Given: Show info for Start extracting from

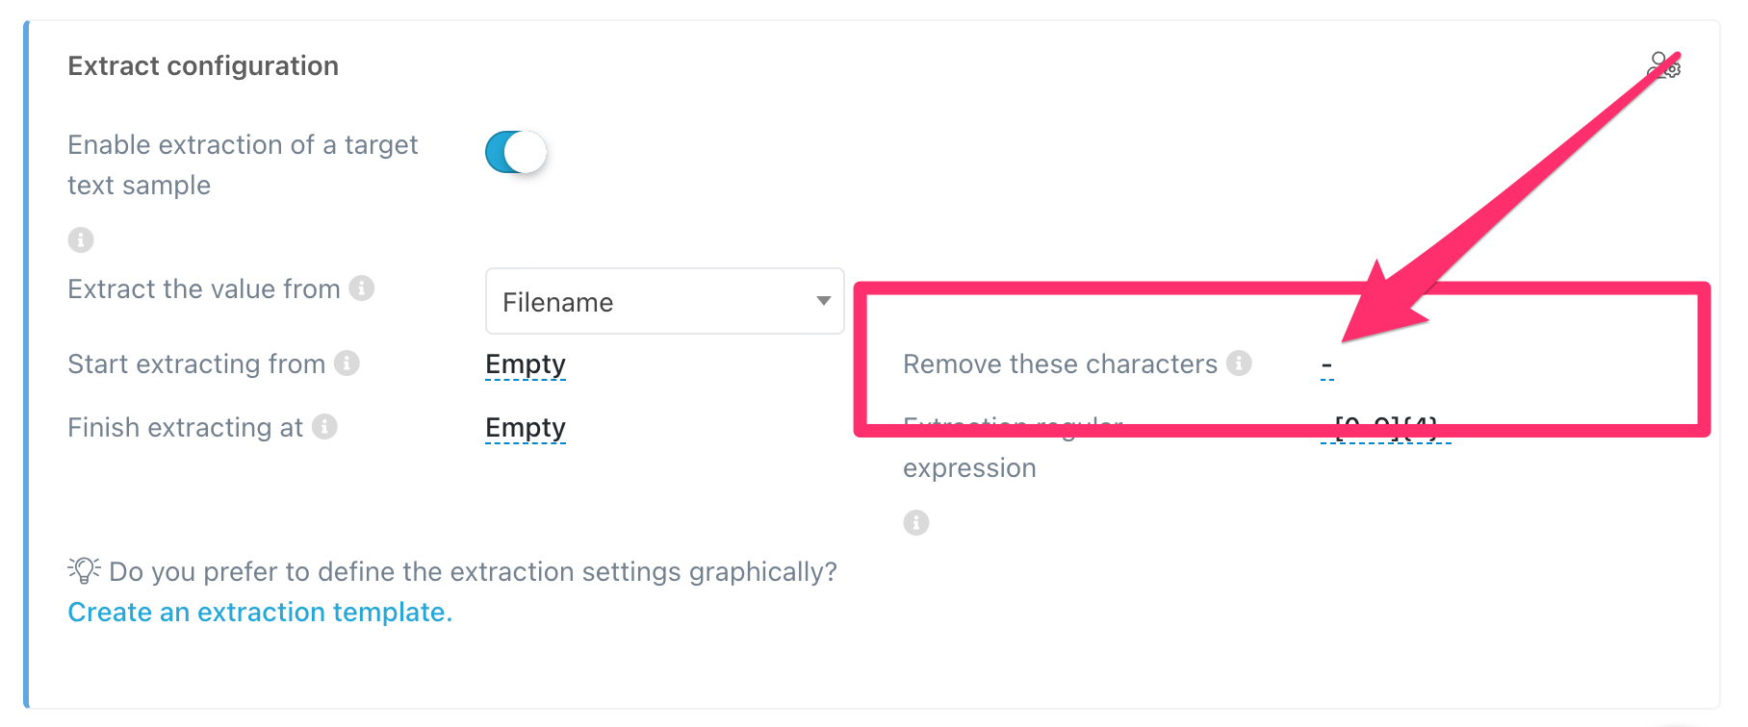Looking at the screenshot, I should pyautogui.click(x=347, y=363).
